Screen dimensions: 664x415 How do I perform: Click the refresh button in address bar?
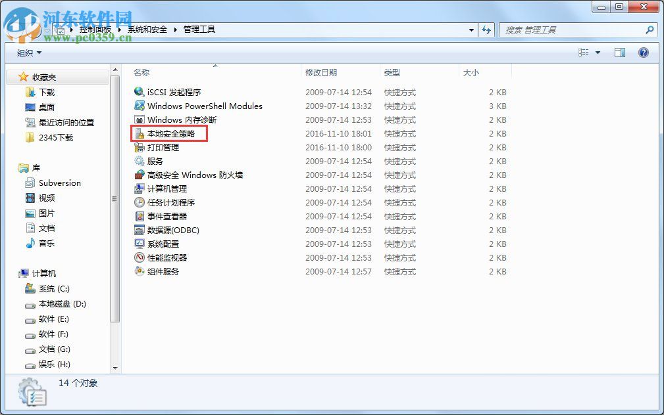click(x=487, y=30)
